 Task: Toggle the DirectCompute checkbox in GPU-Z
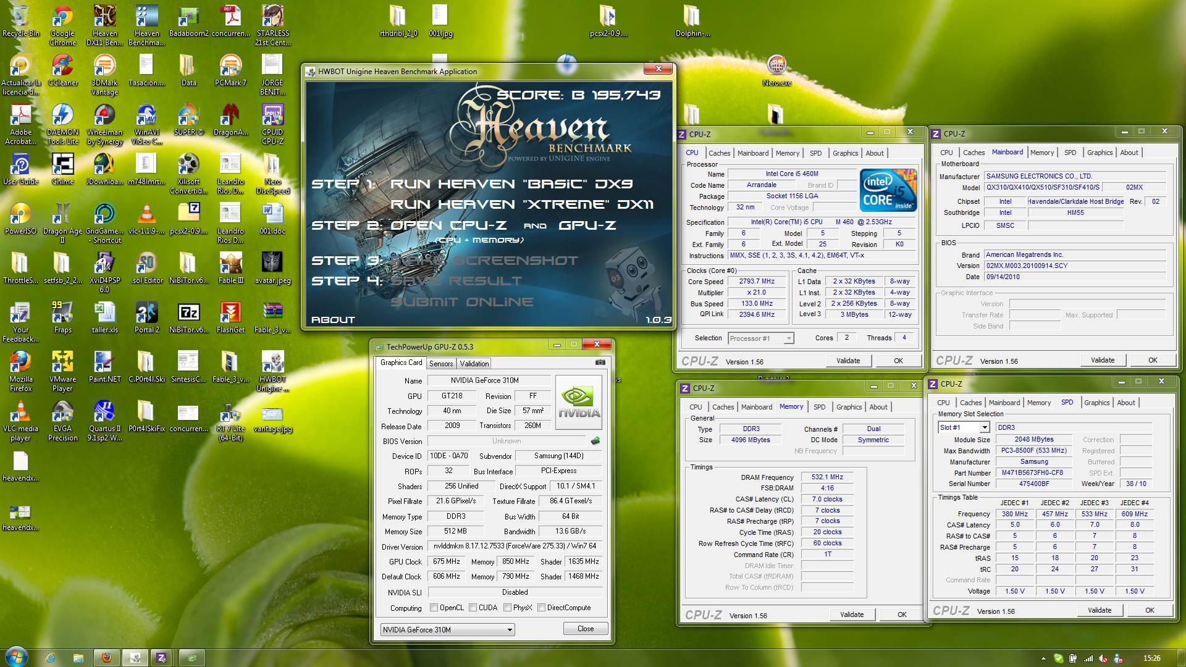pyautogui.click(x=541, y=608)
